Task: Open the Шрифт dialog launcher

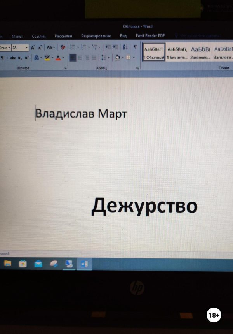Action: point(65,68)
